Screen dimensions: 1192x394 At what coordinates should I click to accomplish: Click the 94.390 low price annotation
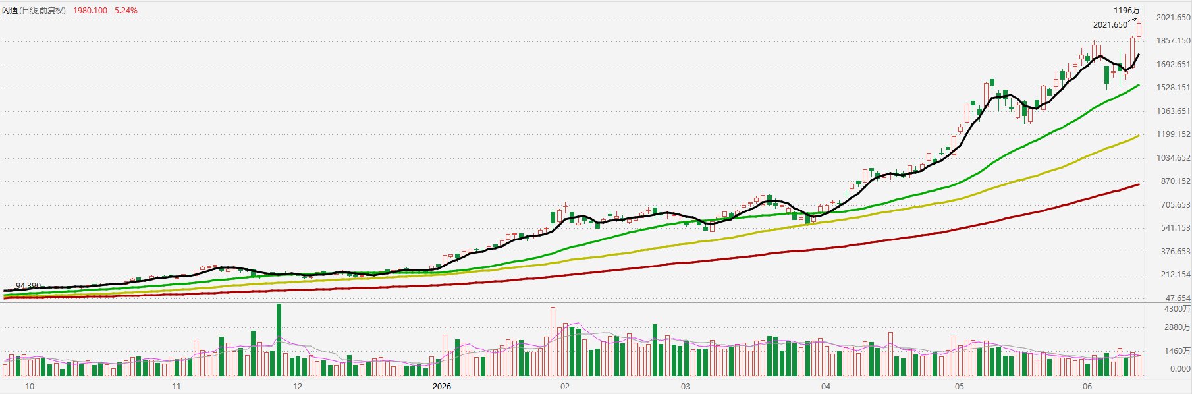(x=28, y=286)
